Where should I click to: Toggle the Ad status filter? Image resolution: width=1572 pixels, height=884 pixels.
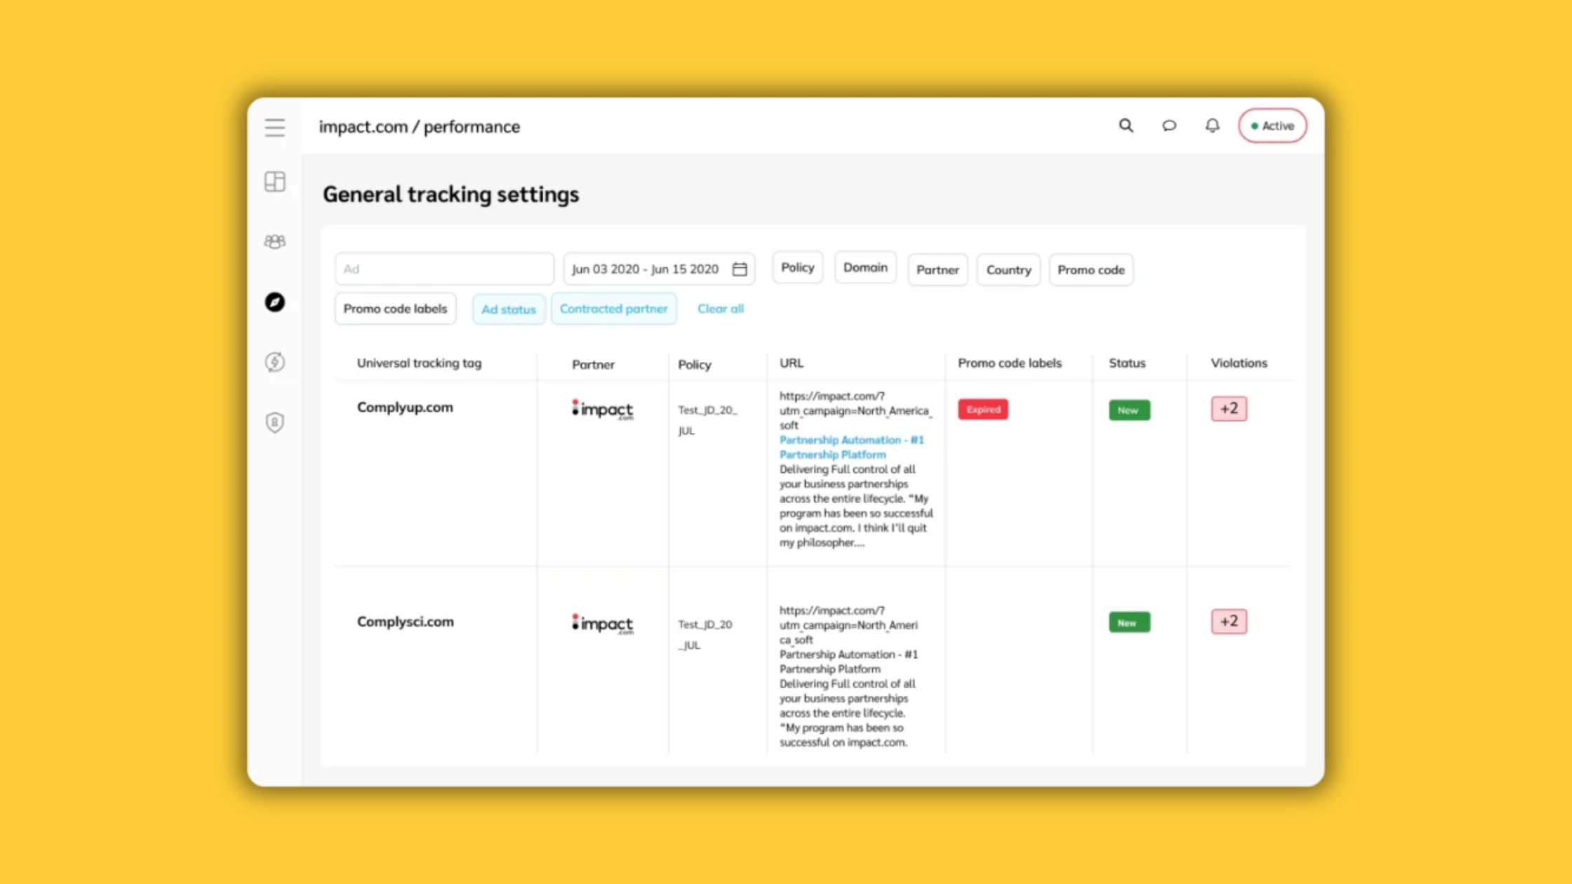coord(508,309)
